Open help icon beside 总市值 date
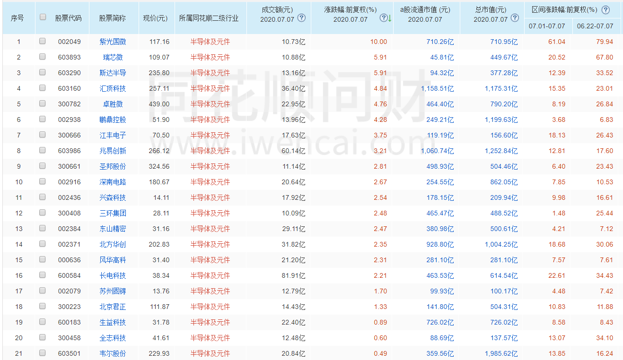The image size is (623, 360). [515, 18]
